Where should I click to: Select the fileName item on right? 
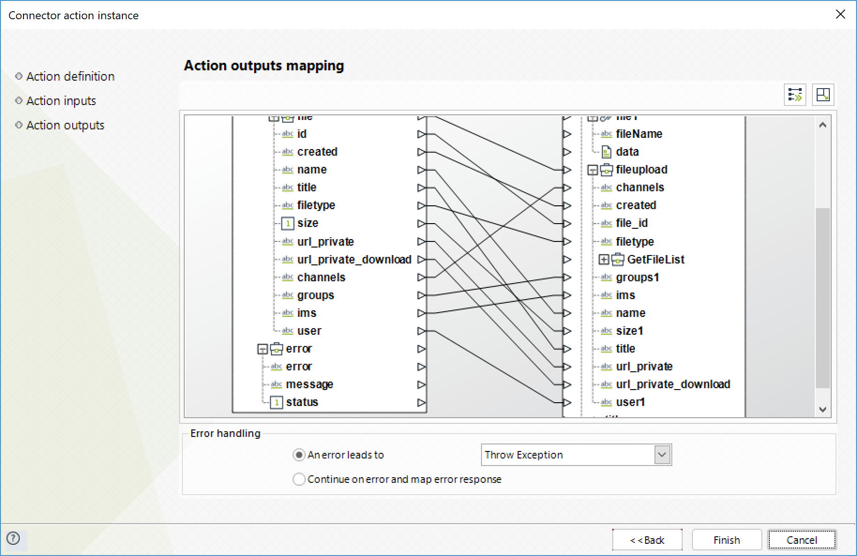pyautogui.click(x=639, y=134)
